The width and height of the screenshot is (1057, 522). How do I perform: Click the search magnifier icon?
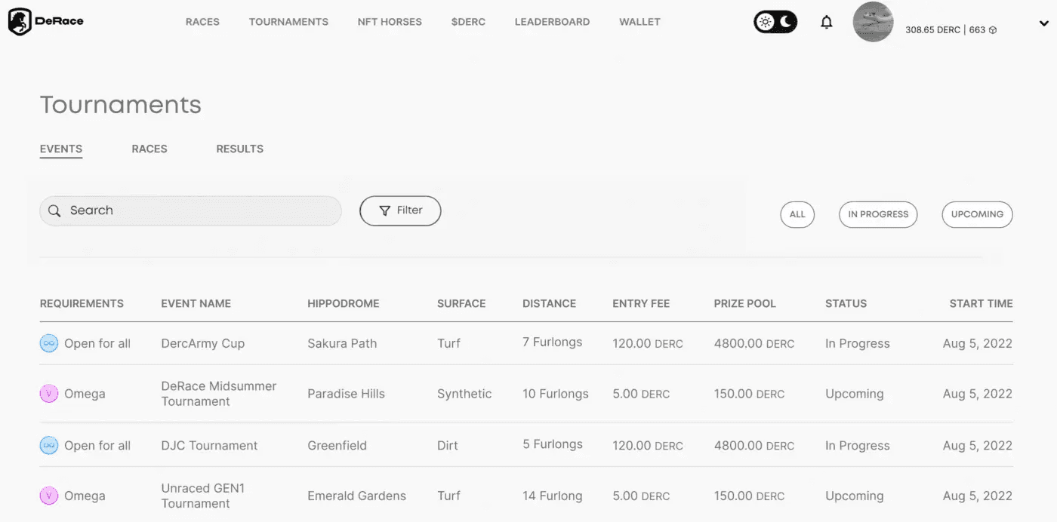point(54,211)
